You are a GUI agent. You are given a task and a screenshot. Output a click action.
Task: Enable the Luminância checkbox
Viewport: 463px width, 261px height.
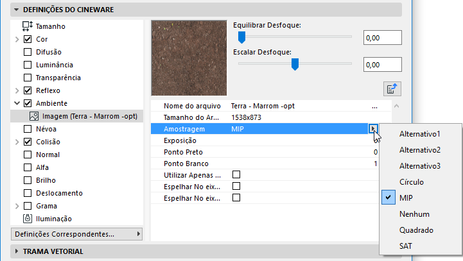pos(28,65)
